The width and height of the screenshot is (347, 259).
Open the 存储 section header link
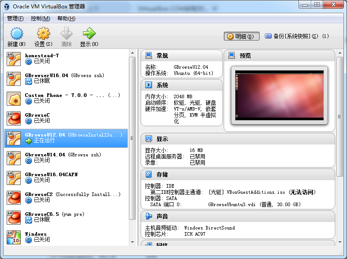tap(162, 174)
